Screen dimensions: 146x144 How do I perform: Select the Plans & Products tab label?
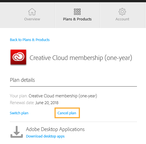tap(77, 19)
